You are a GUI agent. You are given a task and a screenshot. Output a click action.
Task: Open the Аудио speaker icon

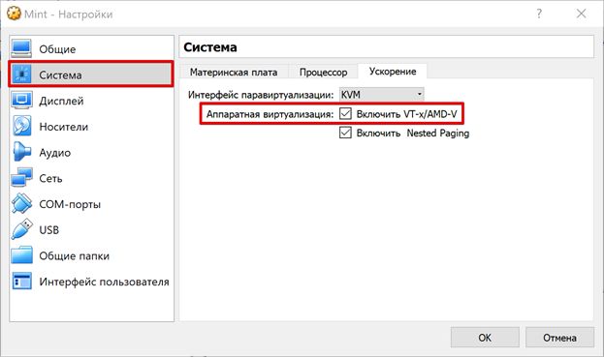[x=21, y=152]
